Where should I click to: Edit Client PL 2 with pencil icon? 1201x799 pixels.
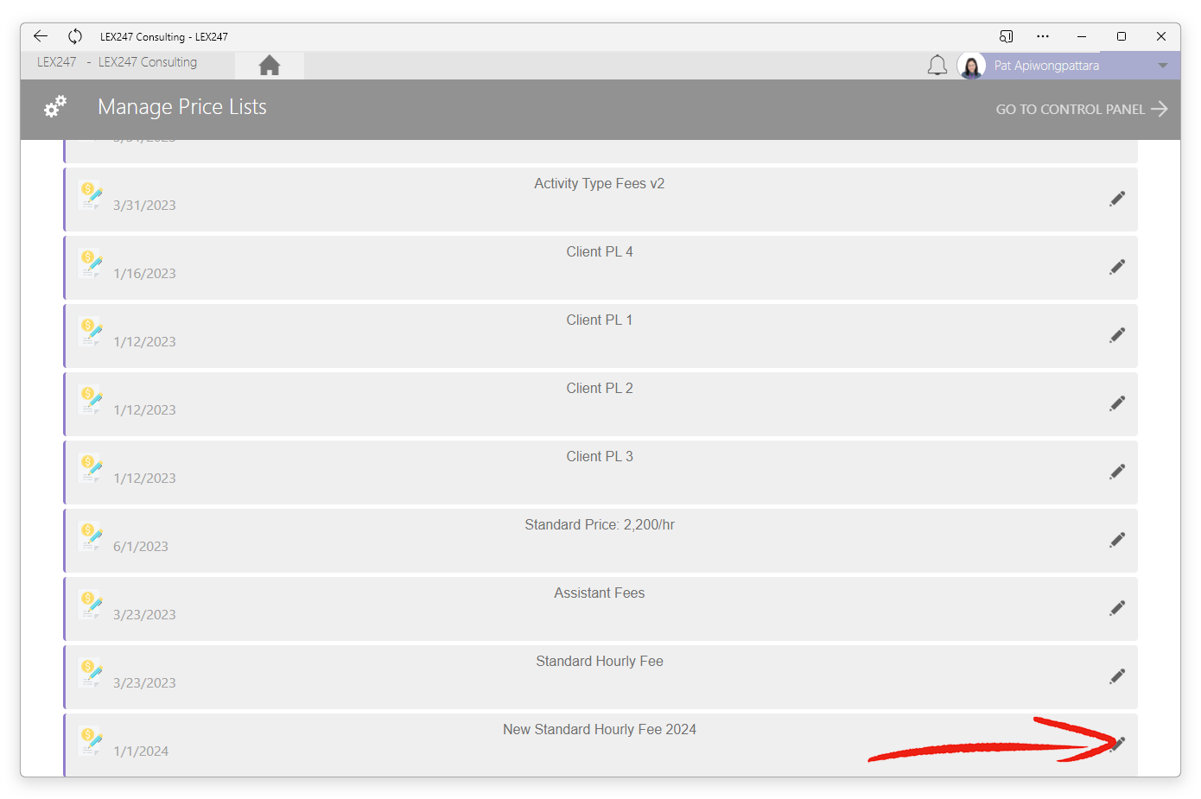point(1117,403)
